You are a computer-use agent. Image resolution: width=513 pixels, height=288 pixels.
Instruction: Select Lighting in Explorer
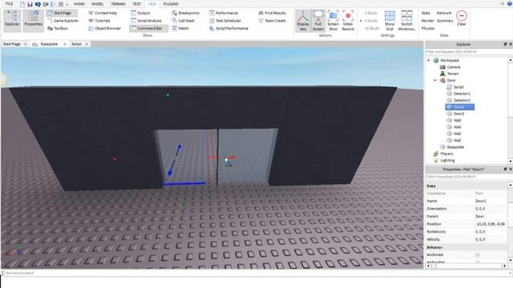447,160
